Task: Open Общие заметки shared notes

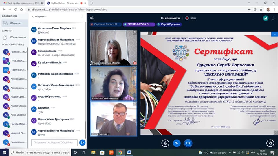Action: coord(14,37)
